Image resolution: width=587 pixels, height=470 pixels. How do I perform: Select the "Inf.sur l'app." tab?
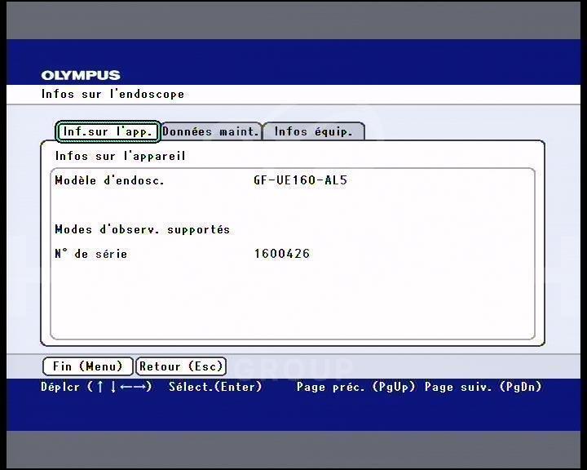click(108, 131)
